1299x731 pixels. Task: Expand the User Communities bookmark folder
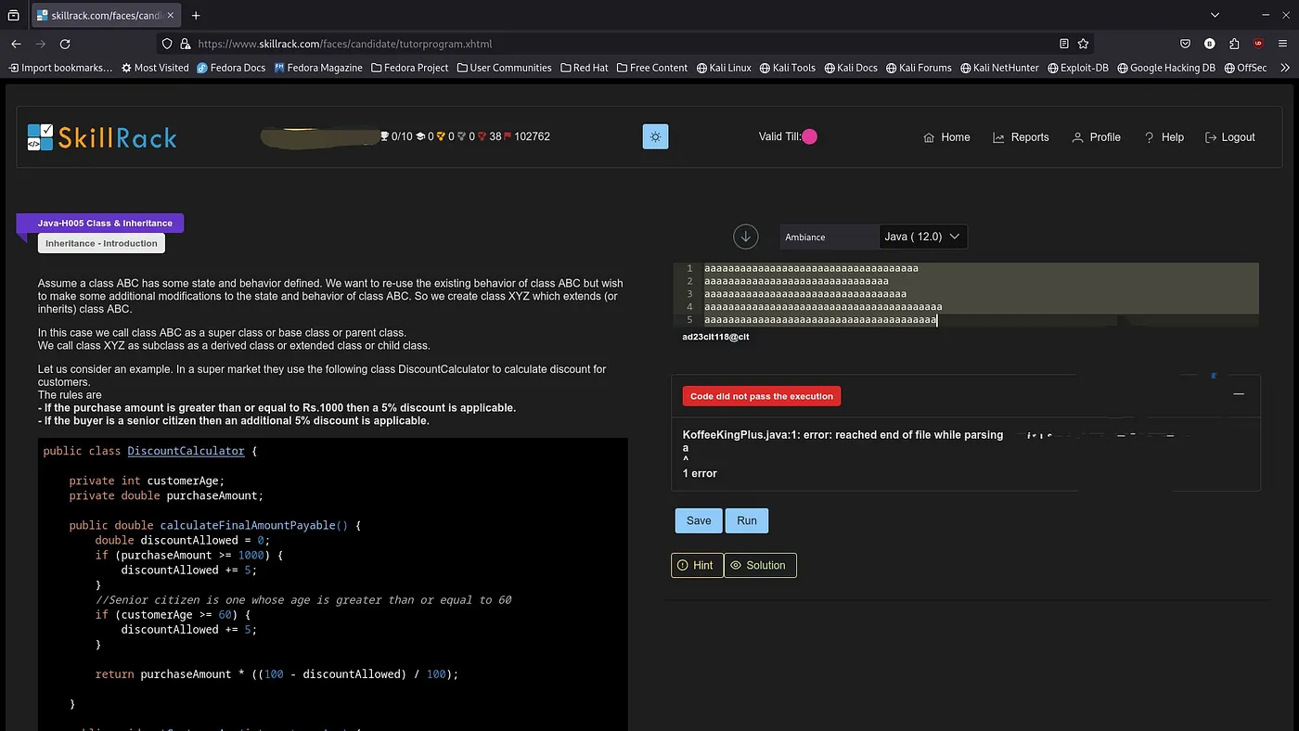tap(504, 68)
